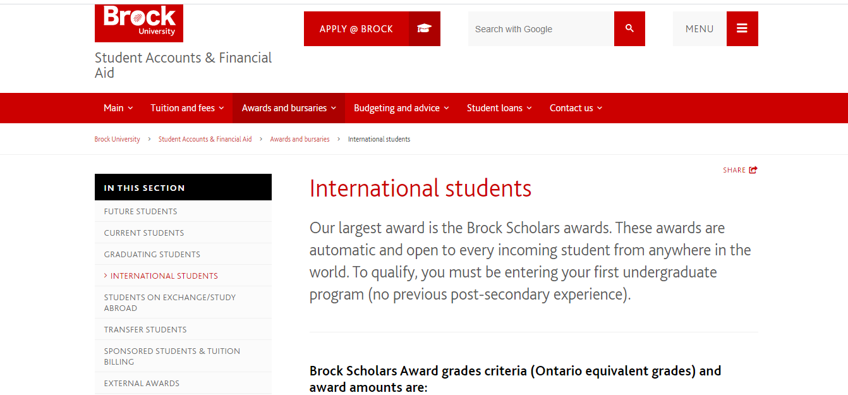Open Graduating Students sidebar section
Viewport: 848px width, 395px height.
pyautogui.click(x=183, y=254)
